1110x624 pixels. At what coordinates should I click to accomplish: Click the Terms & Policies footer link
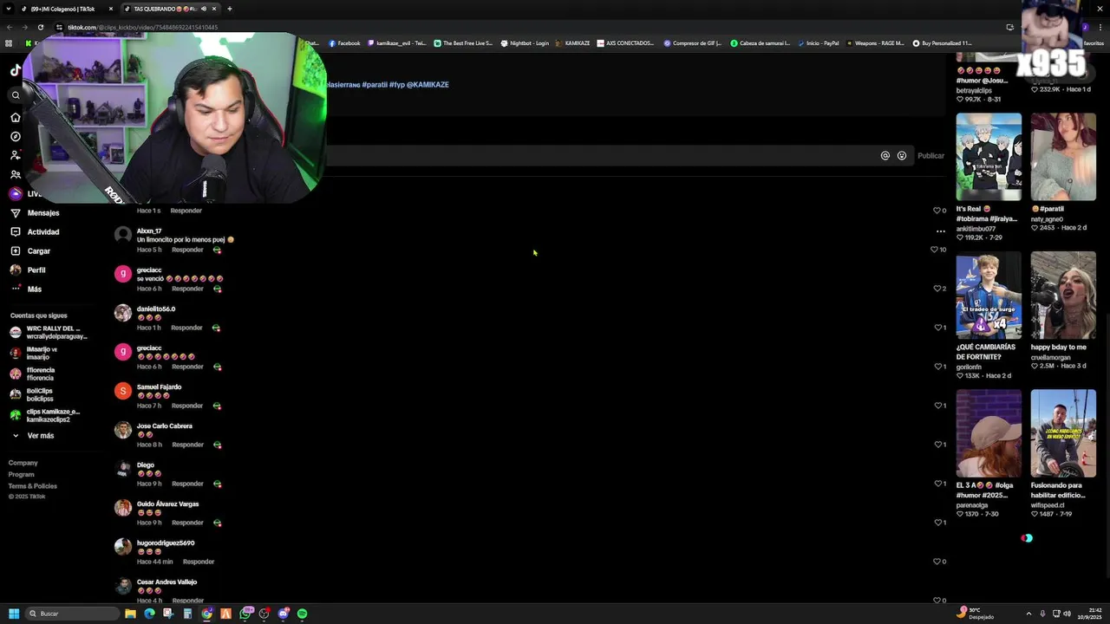(x=33, y=485)
